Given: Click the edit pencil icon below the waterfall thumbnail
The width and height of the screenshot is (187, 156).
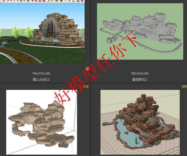Looking at the screenshot, I should (87, 69).
